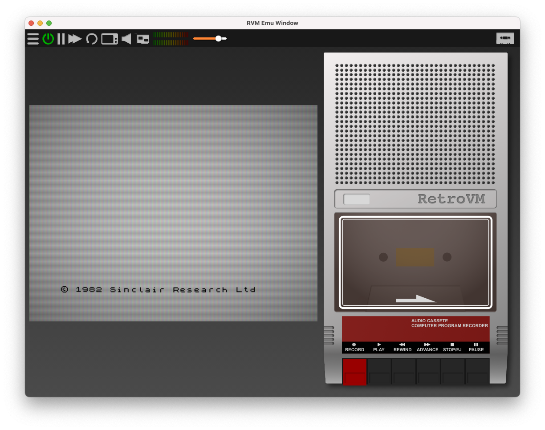Open the hamburger main menu

[33, 39]
